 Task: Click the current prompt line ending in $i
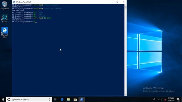24,22
